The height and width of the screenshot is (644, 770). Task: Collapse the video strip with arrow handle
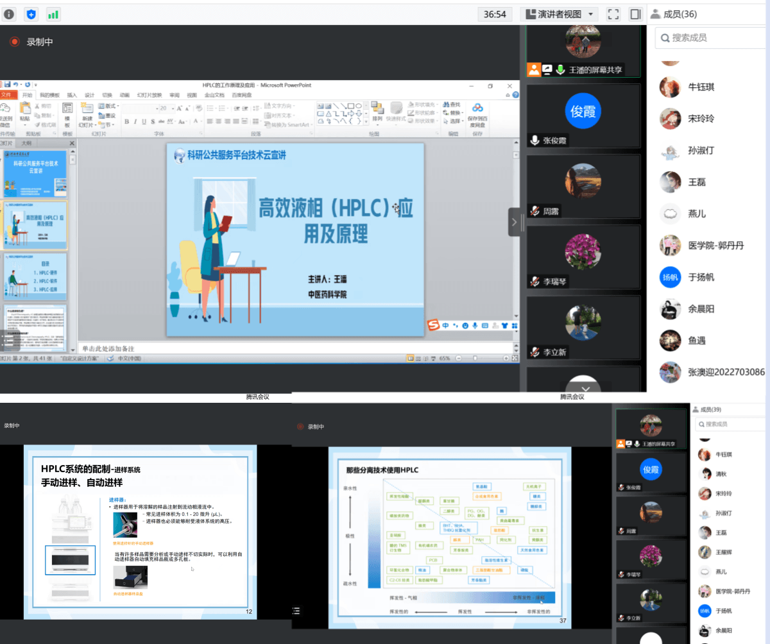pos(514,222)
